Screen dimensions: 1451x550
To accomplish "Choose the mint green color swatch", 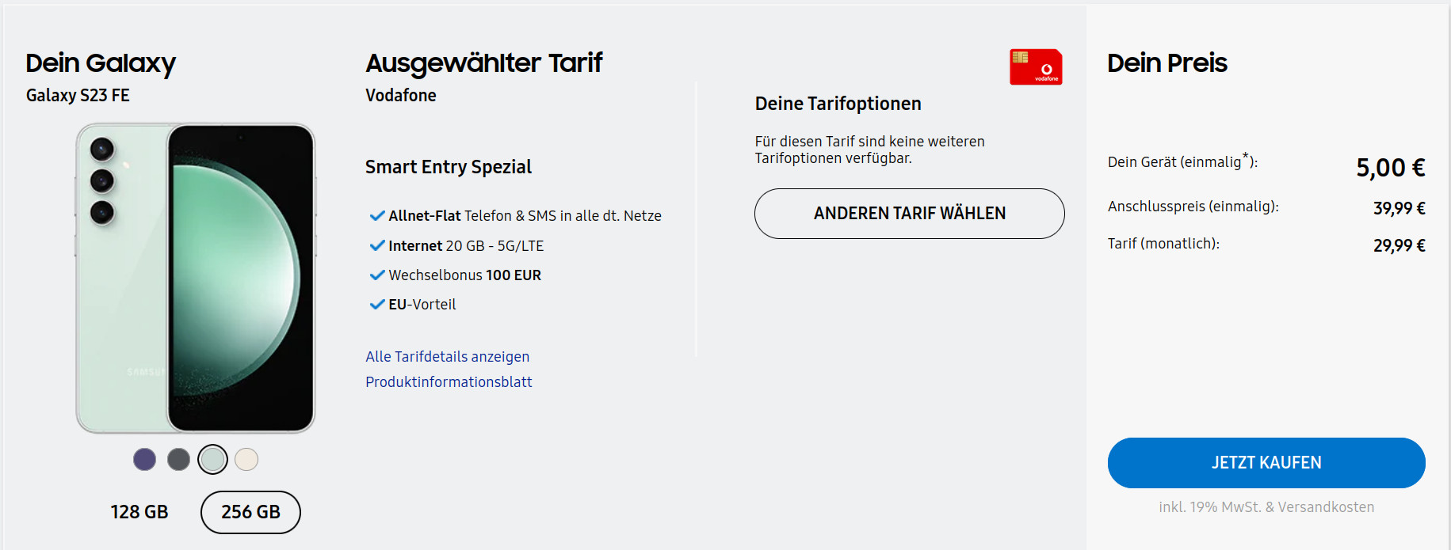I will [x=212, y=459].
